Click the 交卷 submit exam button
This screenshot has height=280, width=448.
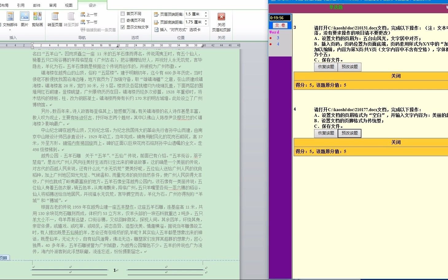(280, 25)
